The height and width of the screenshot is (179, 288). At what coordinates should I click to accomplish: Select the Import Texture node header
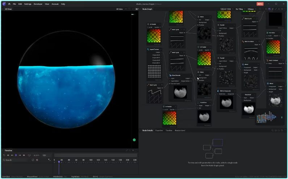click(x=154, y=49)
